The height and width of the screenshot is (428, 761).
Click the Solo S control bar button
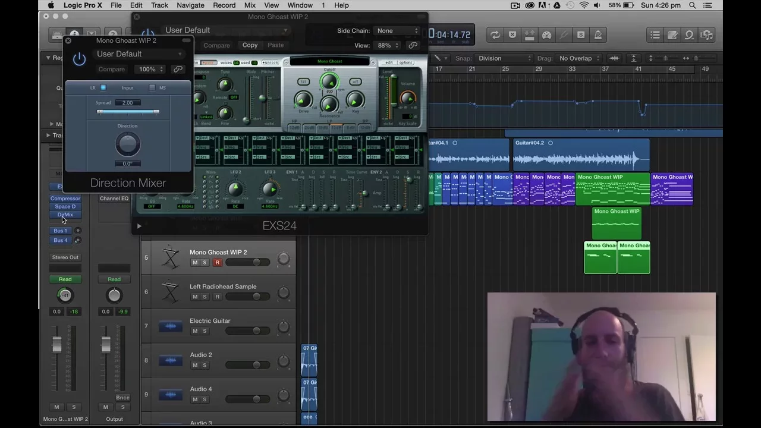tap(581, 35)
